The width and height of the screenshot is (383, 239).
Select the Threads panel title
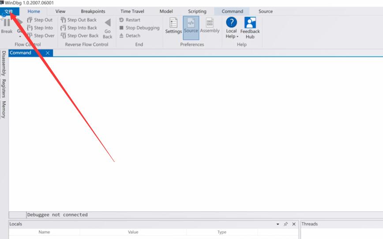pos(309,224)
